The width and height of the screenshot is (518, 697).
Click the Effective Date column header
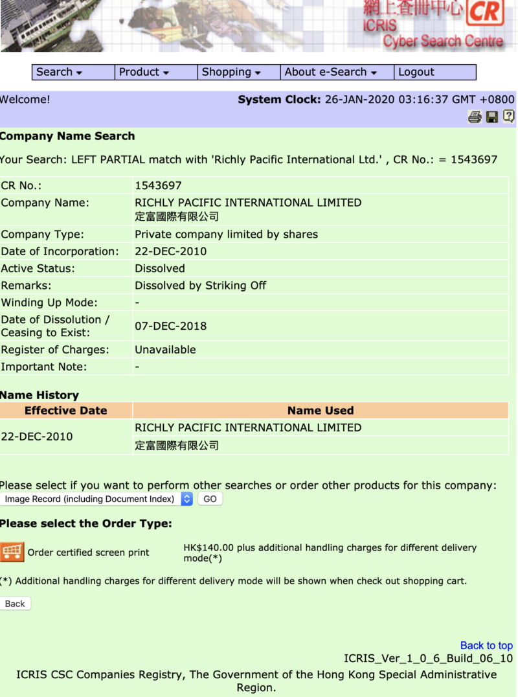pos(66,410)
